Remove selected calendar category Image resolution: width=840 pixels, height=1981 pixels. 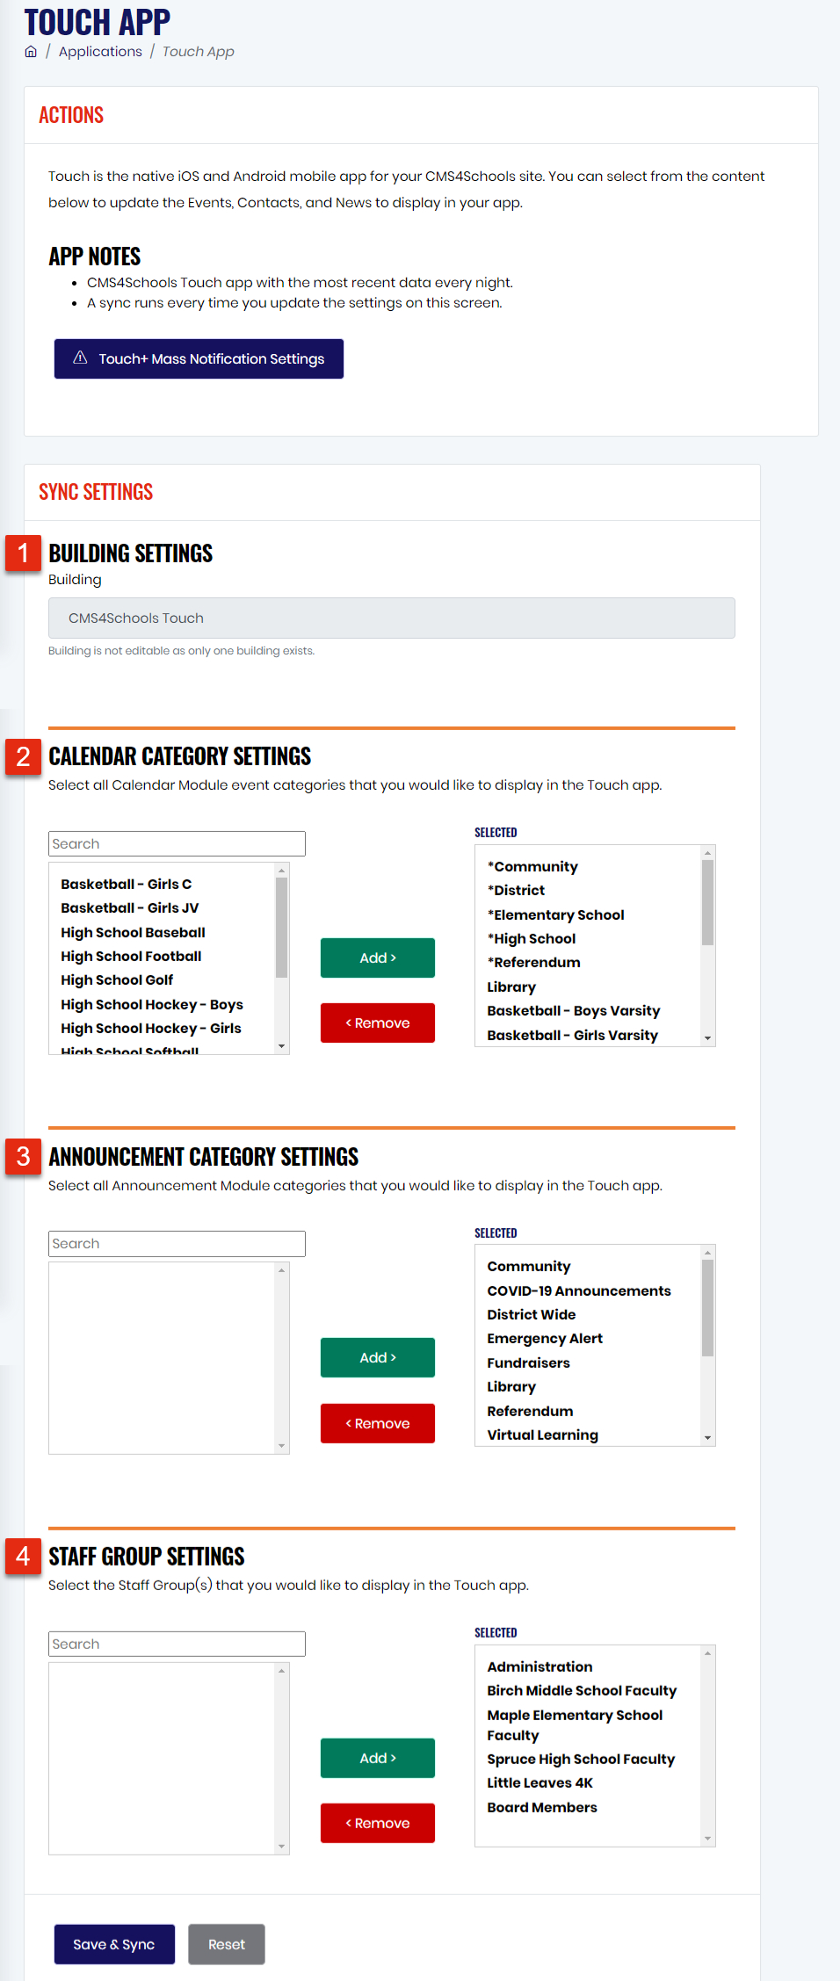[x=378, y=1023]
